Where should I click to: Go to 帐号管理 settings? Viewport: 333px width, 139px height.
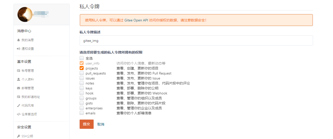point(27,71)
